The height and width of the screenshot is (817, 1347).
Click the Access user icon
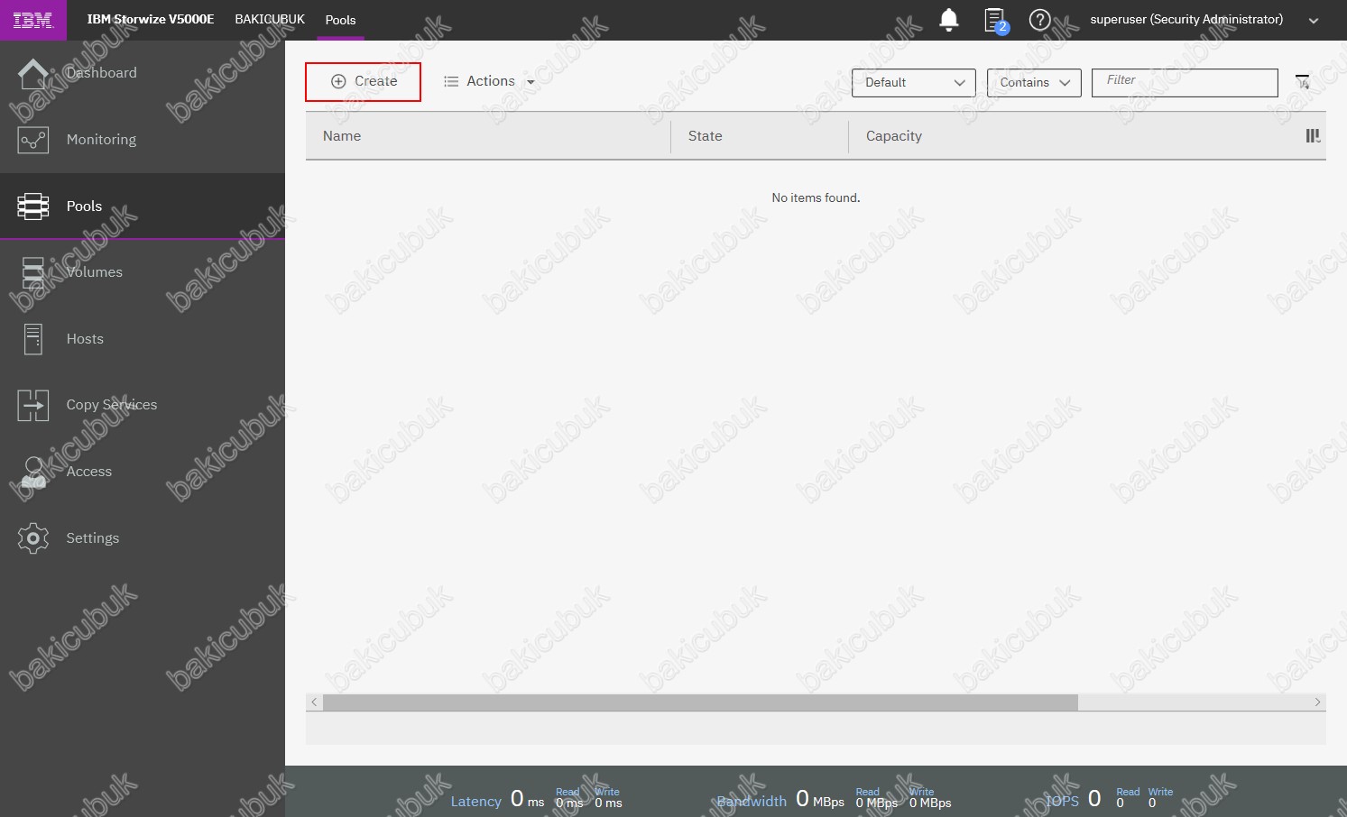[33, 473]
